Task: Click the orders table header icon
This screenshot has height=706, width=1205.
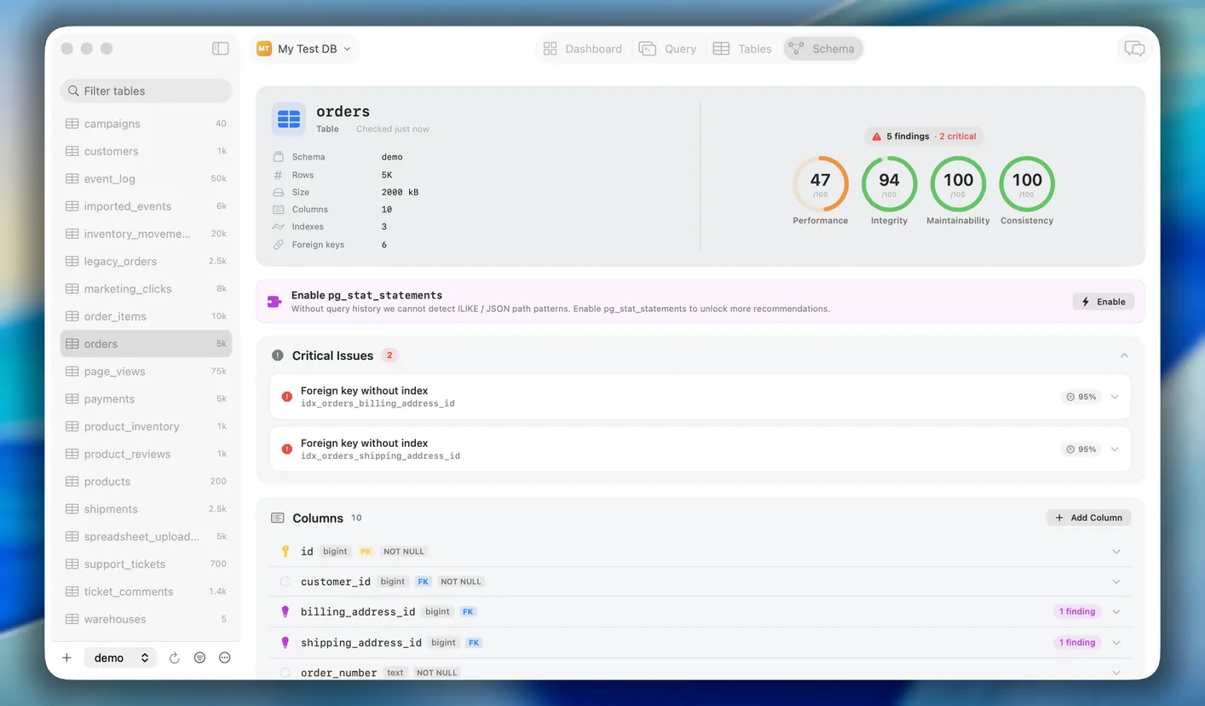Action: (289, 119)
